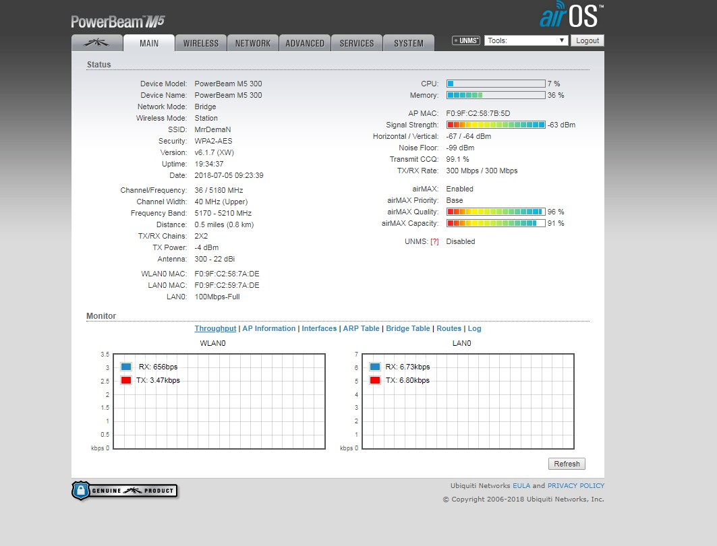The image size is (717, 546).
Task: Click the Channel/Frequency value 36 / 5180 MHz
Action: point(219,190)
